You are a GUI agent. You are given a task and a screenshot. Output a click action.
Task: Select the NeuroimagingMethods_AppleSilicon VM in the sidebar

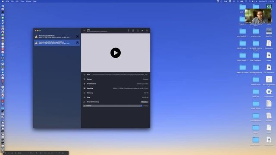(57, 43)
